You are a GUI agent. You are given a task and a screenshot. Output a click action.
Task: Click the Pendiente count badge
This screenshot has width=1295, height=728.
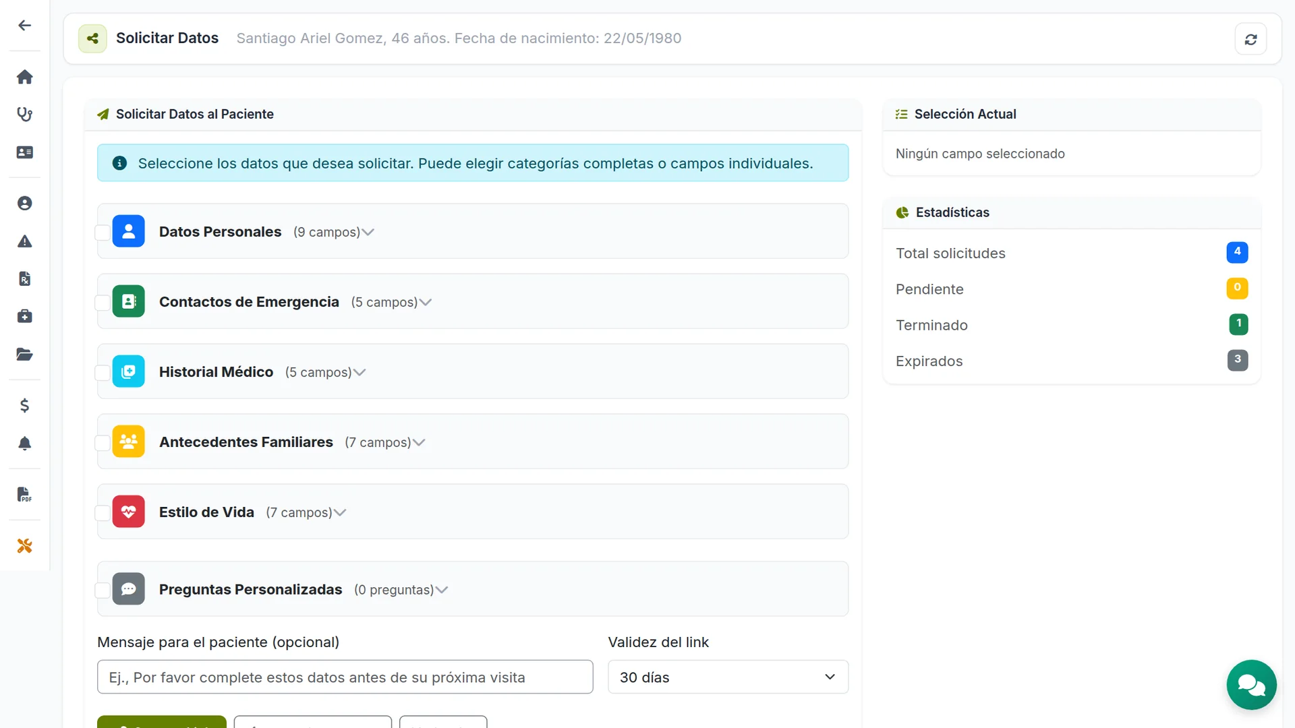click(x=1237, y=288)
